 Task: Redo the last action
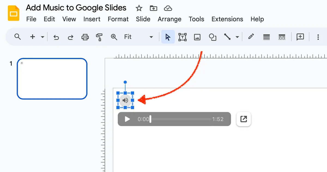point(71,37)
